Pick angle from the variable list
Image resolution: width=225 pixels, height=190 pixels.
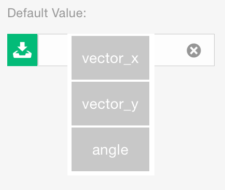tap(110, 149)
